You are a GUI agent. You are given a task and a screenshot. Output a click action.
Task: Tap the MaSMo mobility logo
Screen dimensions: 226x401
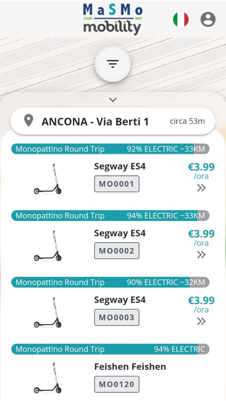(x=112, y=19)
